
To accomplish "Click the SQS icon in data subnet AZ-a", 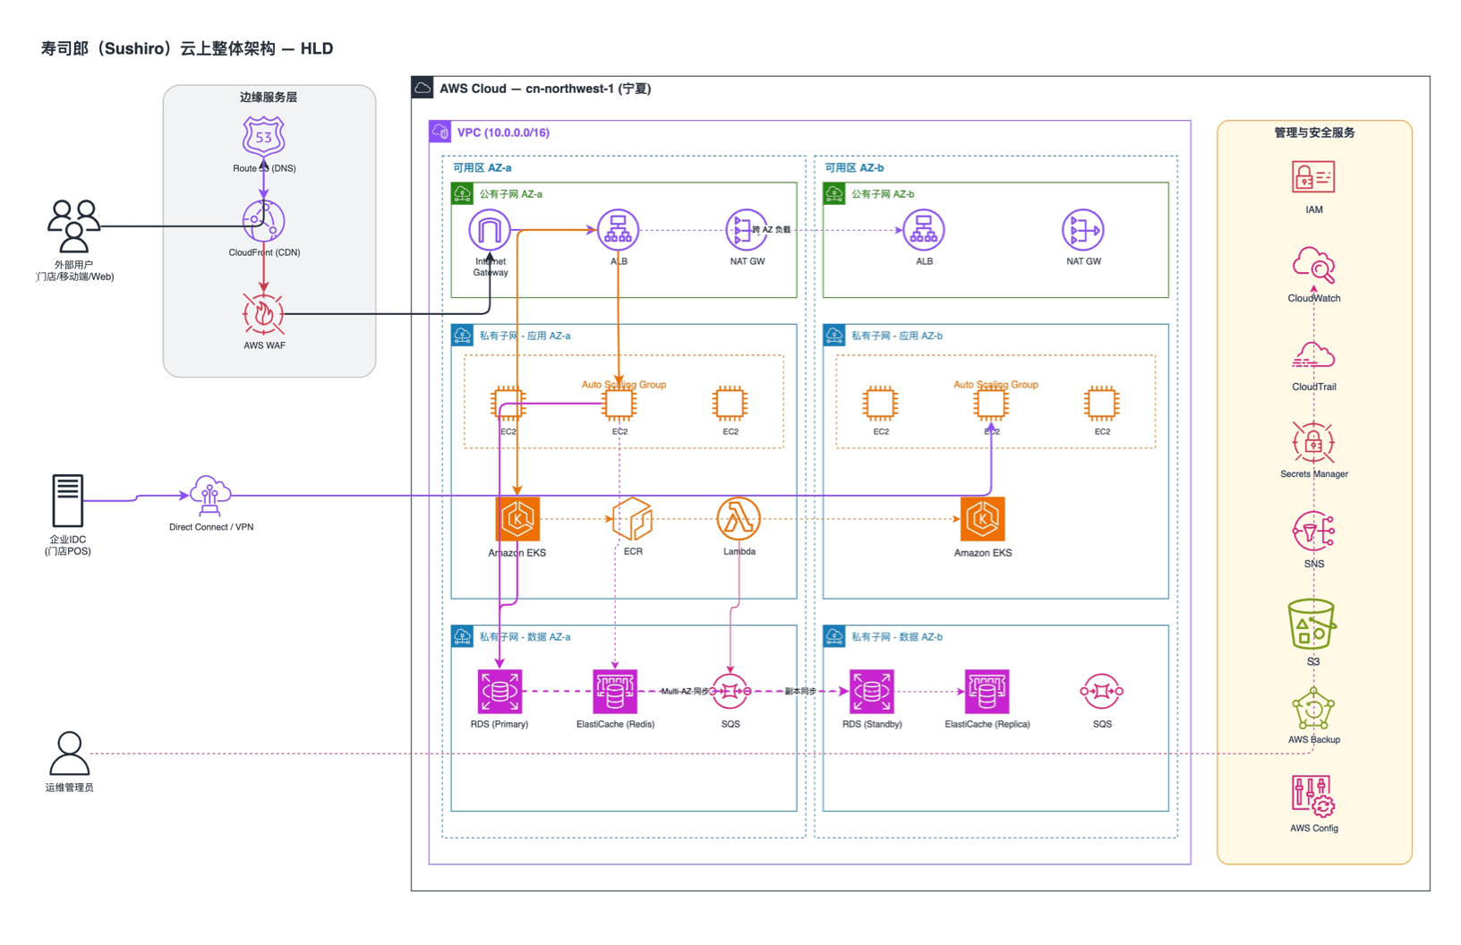I will 730,692.
